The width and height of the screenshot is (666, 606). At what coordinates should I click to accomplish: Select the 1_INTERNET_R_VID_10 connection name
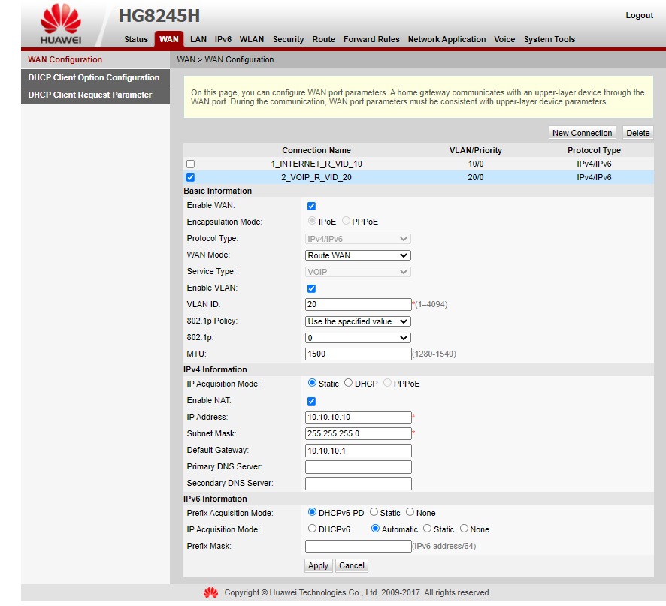coord(316,164)
